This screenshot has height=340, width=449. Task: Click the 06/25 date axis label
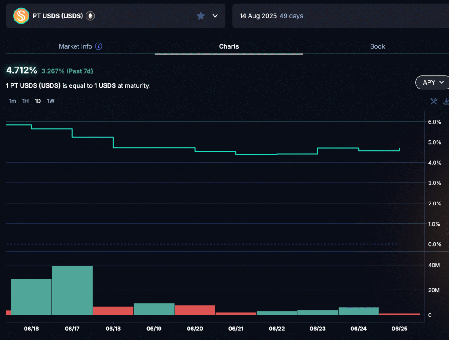point(399,329)
